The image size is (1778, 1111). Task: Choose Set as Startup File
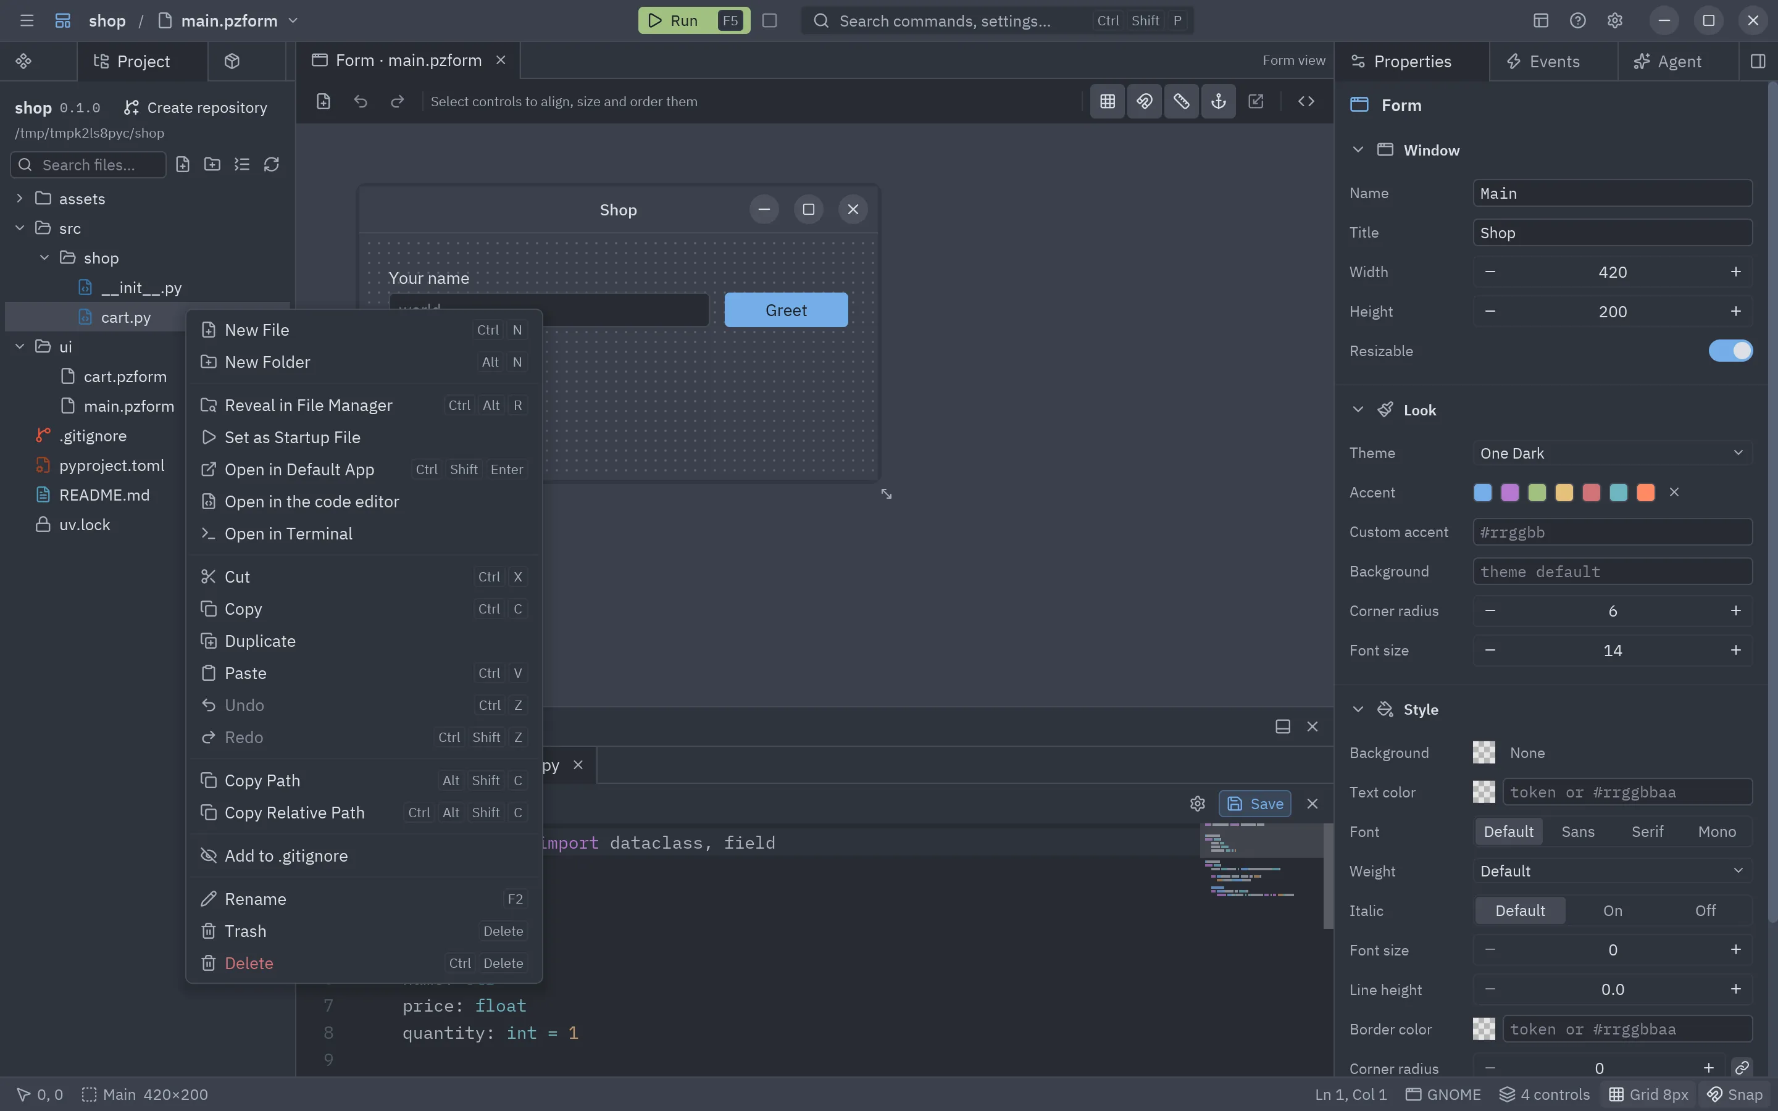click(x=364, y=437)
